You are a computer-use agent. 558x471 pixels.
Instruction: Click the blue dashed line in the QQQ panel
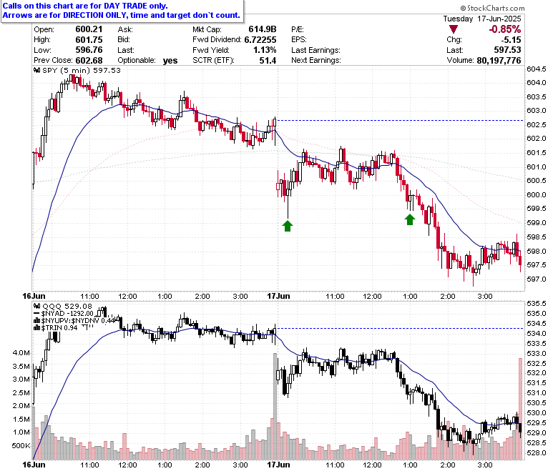pyautogui.click(x=400, y=329)
